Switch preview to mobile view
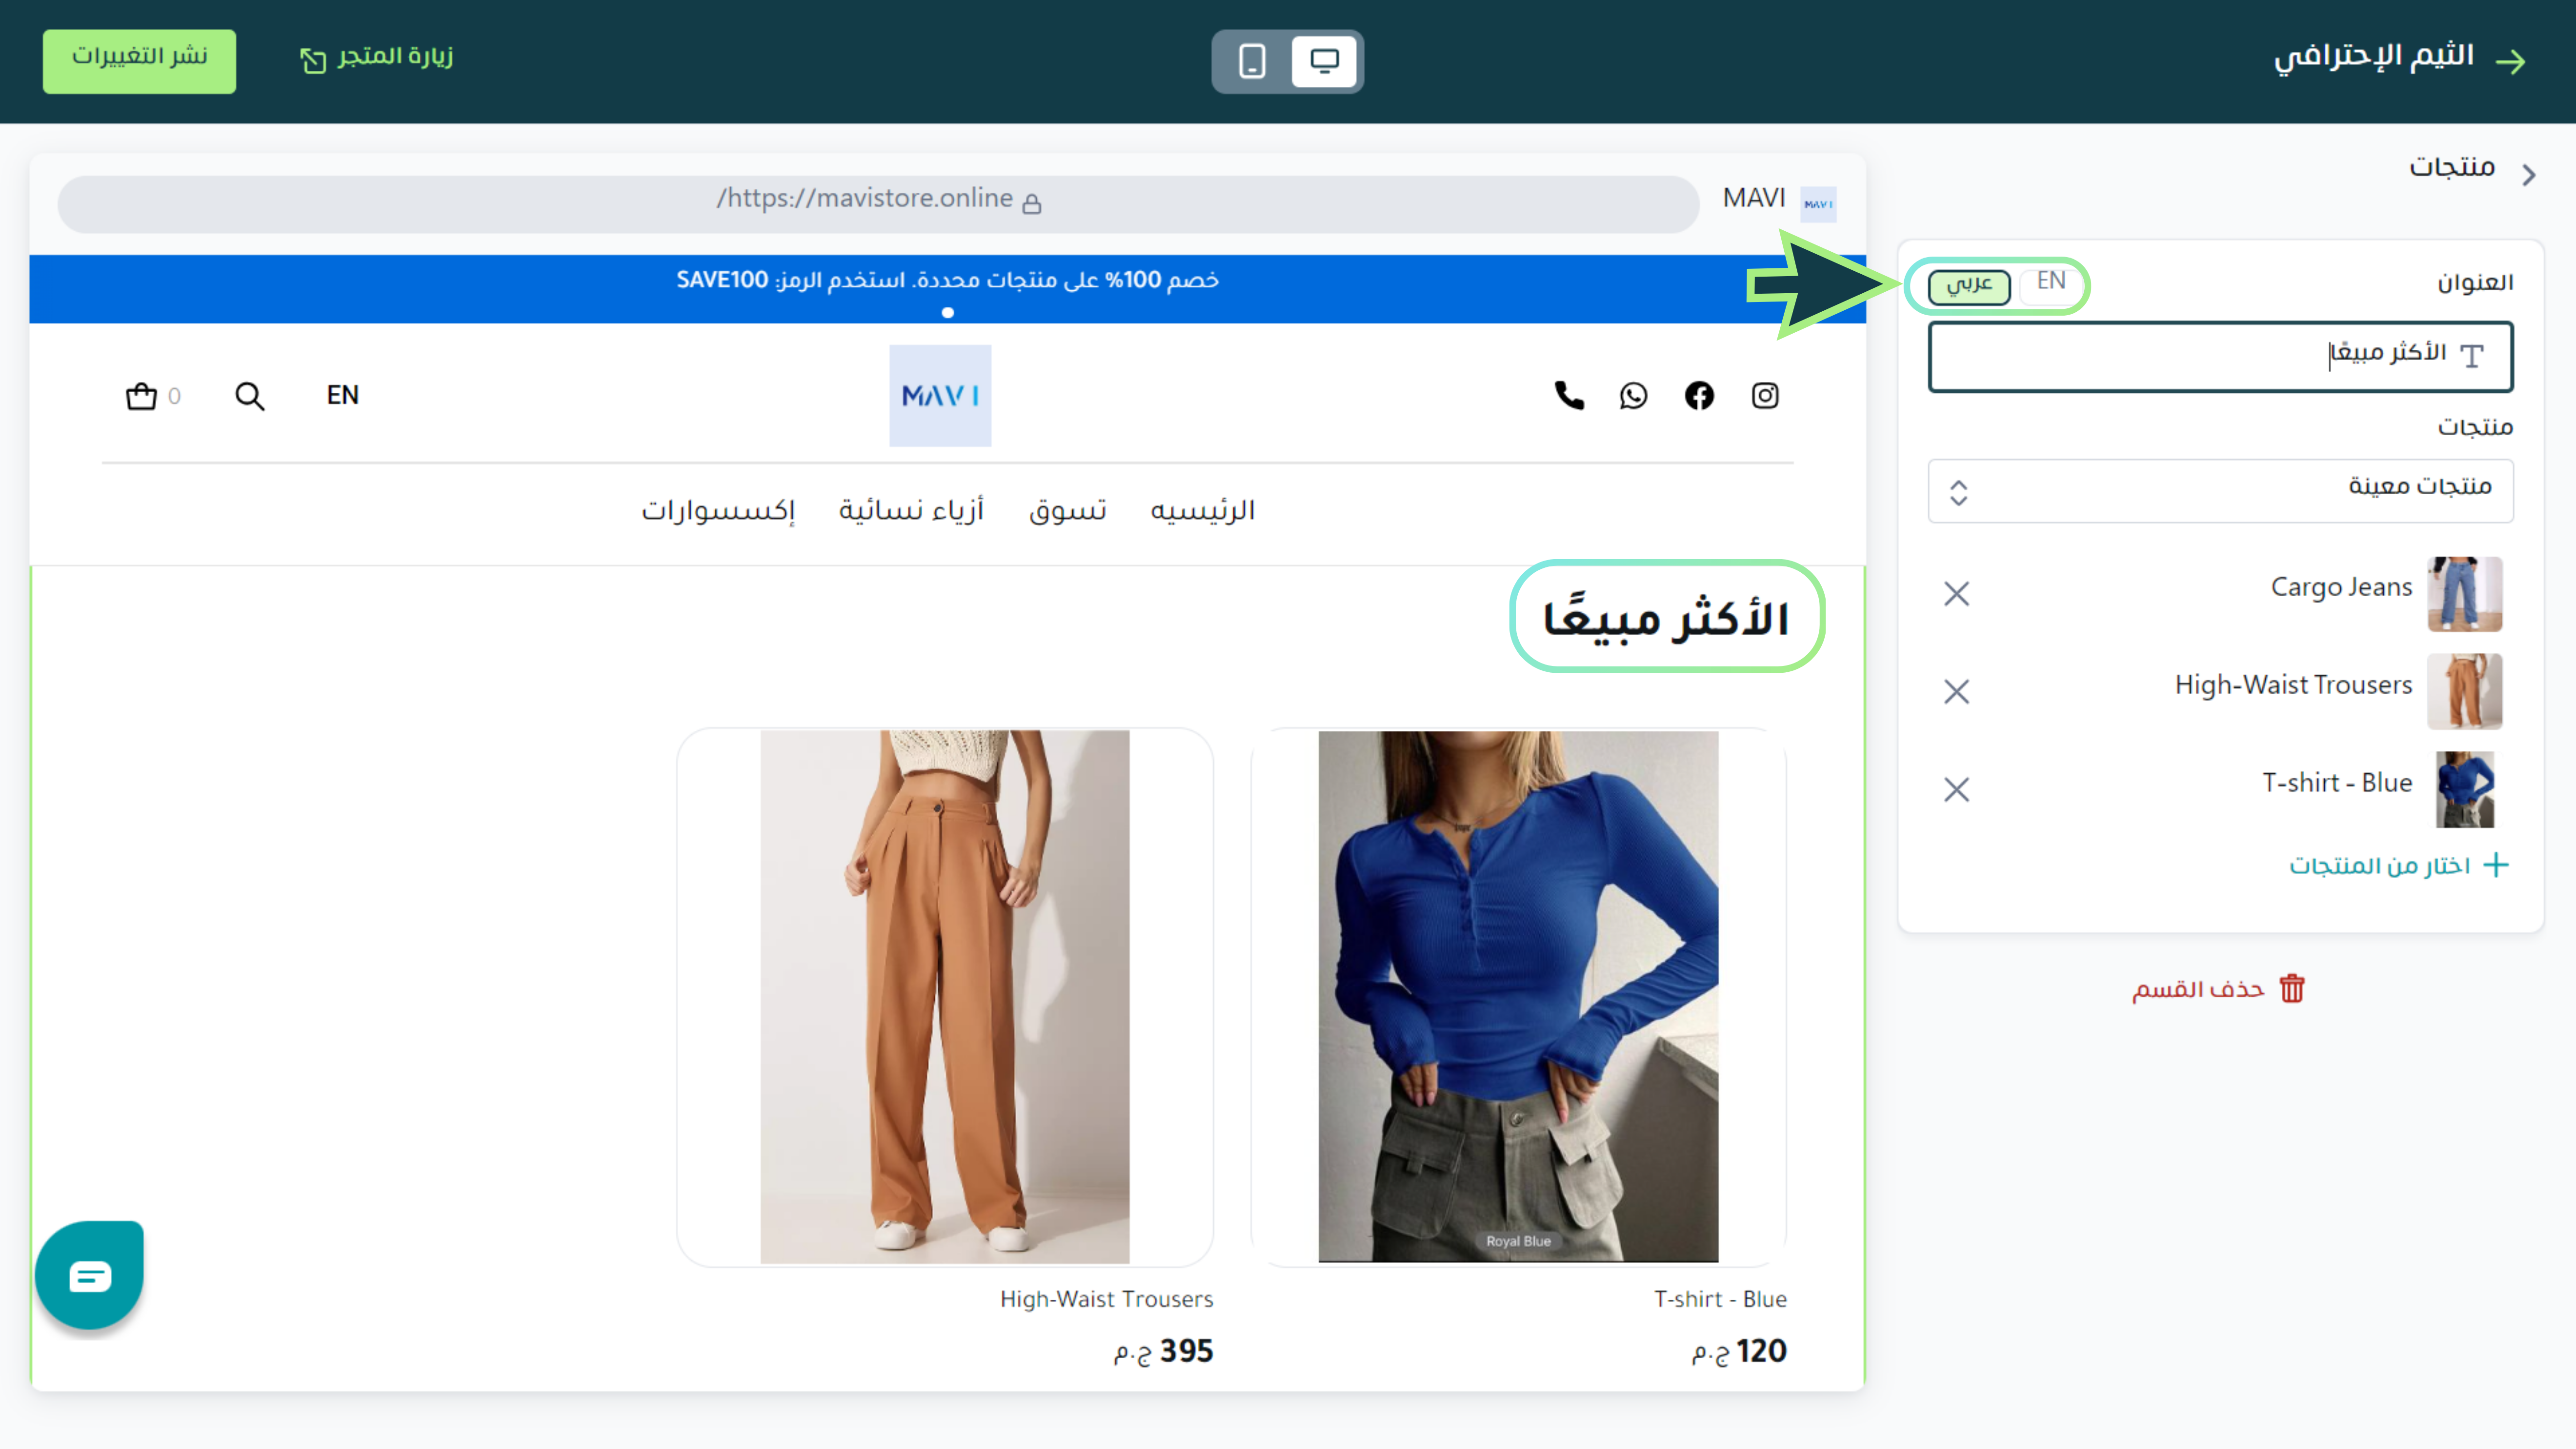 1252,61
